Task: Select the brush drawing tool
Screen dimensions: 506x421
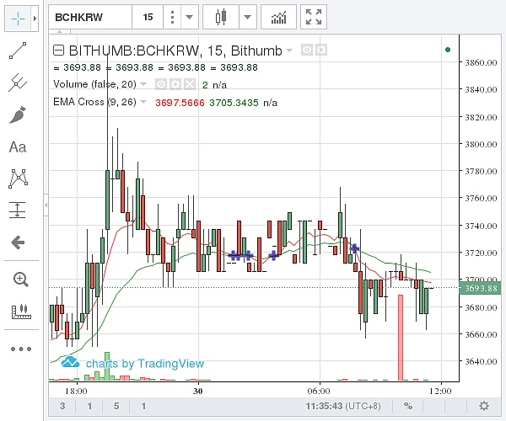Action: (18, 115)
